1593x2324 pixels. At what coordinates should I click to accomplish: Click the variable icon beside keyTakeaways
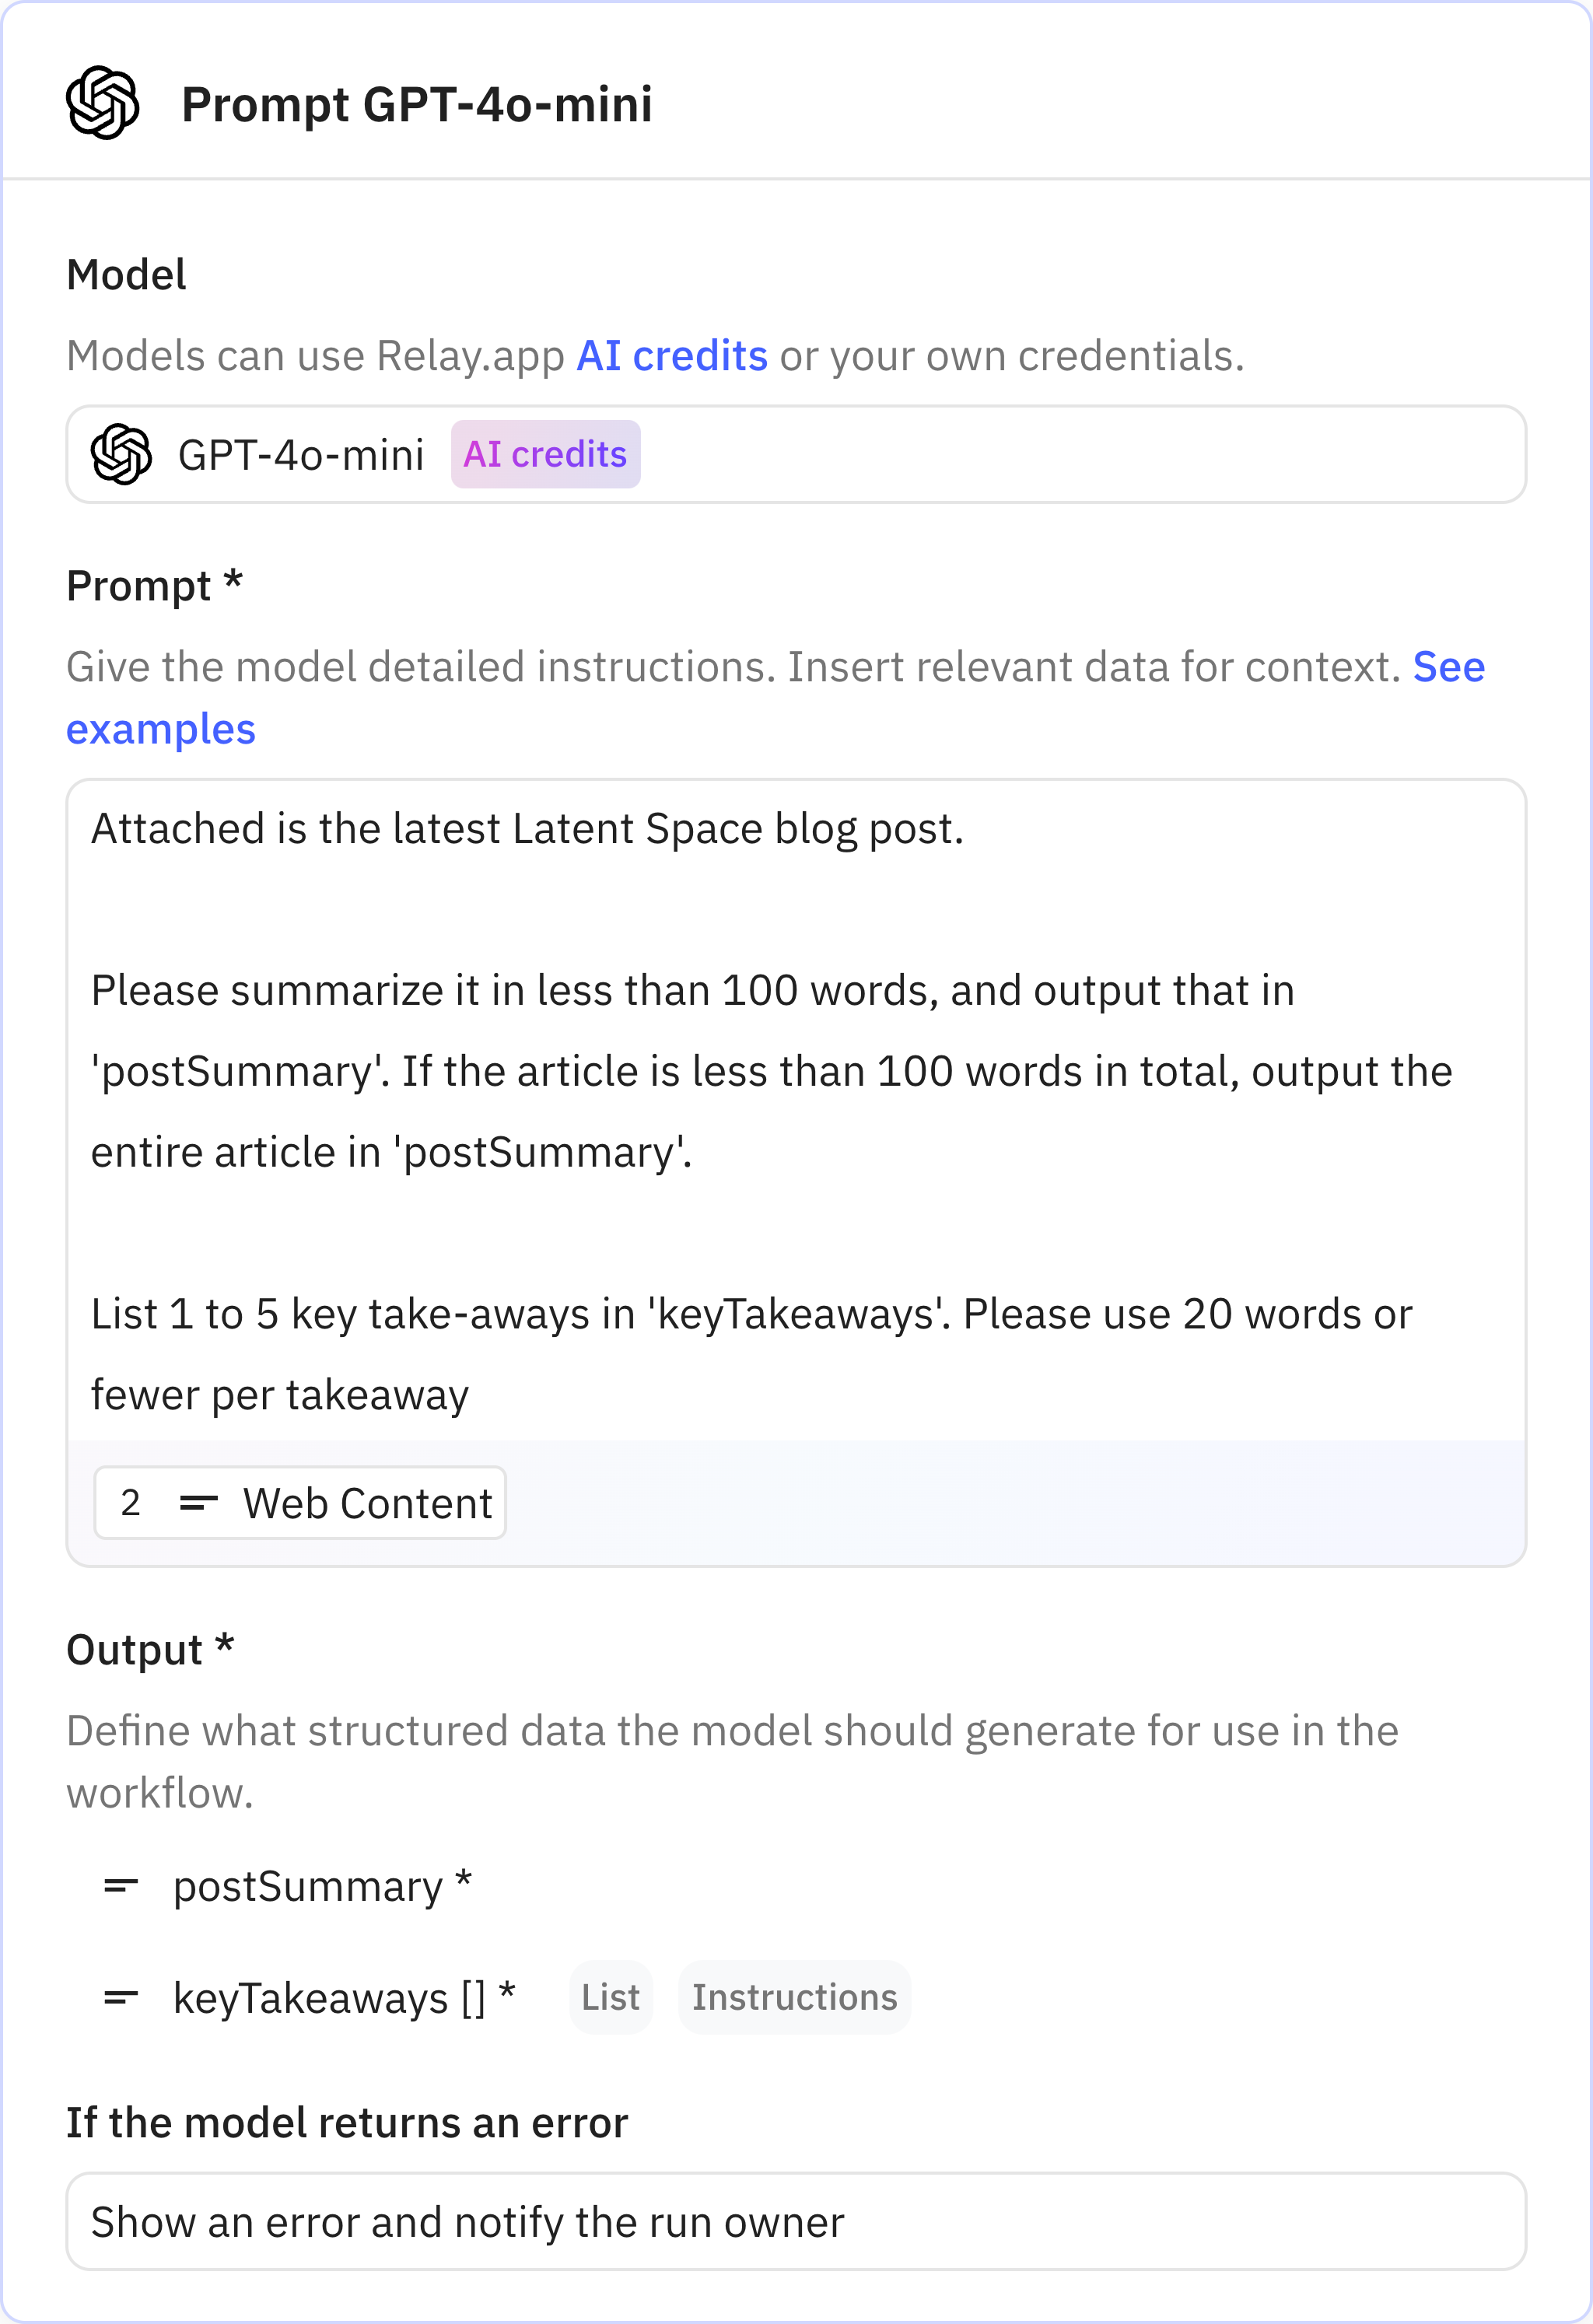coord(121,1997)
